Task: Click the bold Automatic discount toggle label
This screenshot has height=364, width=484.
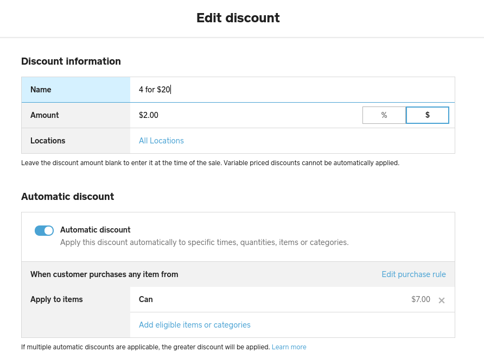Action: [95, 230]
